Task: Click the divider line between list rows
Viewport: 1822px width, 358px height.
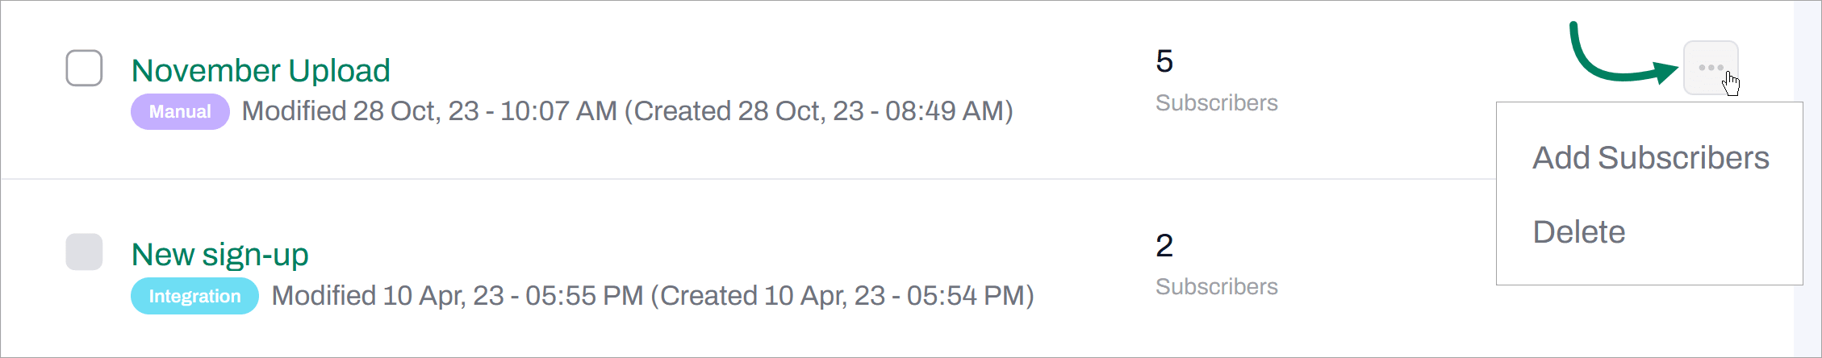Action: coord(726,178)
